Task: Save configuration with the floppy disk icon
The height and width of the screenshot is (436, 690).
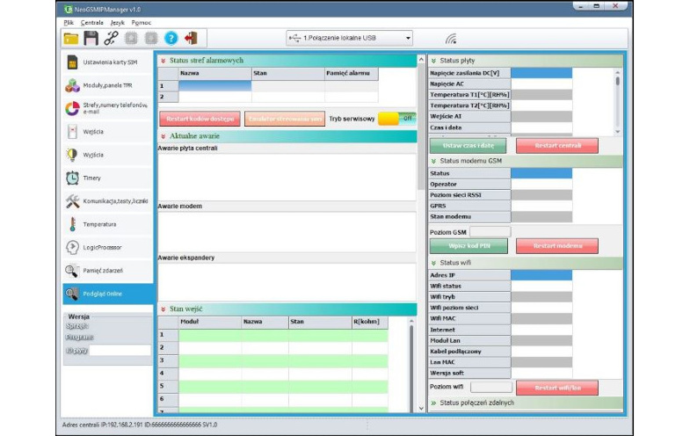Action: point(91,39)
